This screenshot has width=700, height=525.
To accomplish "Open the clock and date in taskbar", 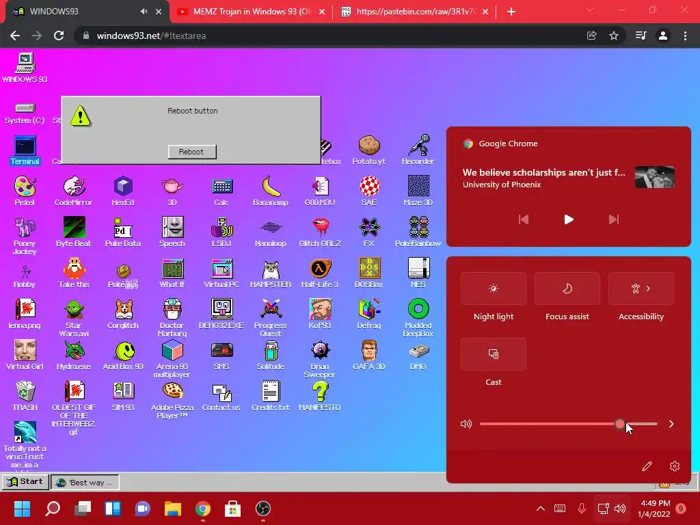I will click(654, 509).
